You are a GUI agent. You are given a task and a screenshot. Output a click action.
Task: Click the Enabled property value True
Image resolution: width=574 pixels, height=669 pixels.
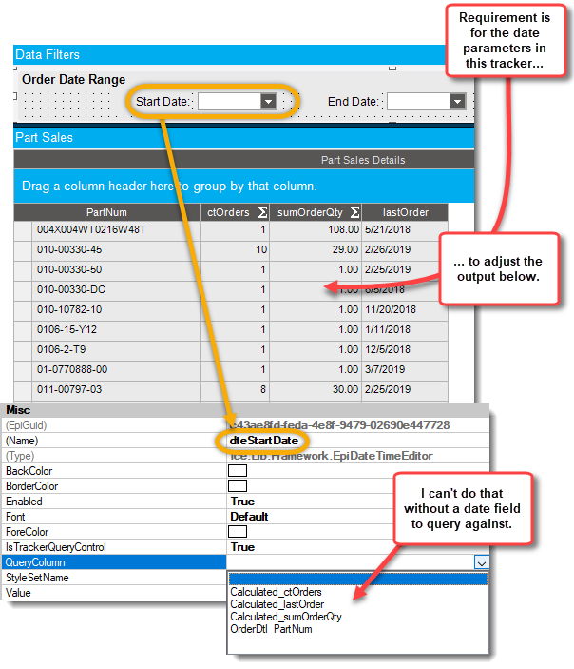242,502
